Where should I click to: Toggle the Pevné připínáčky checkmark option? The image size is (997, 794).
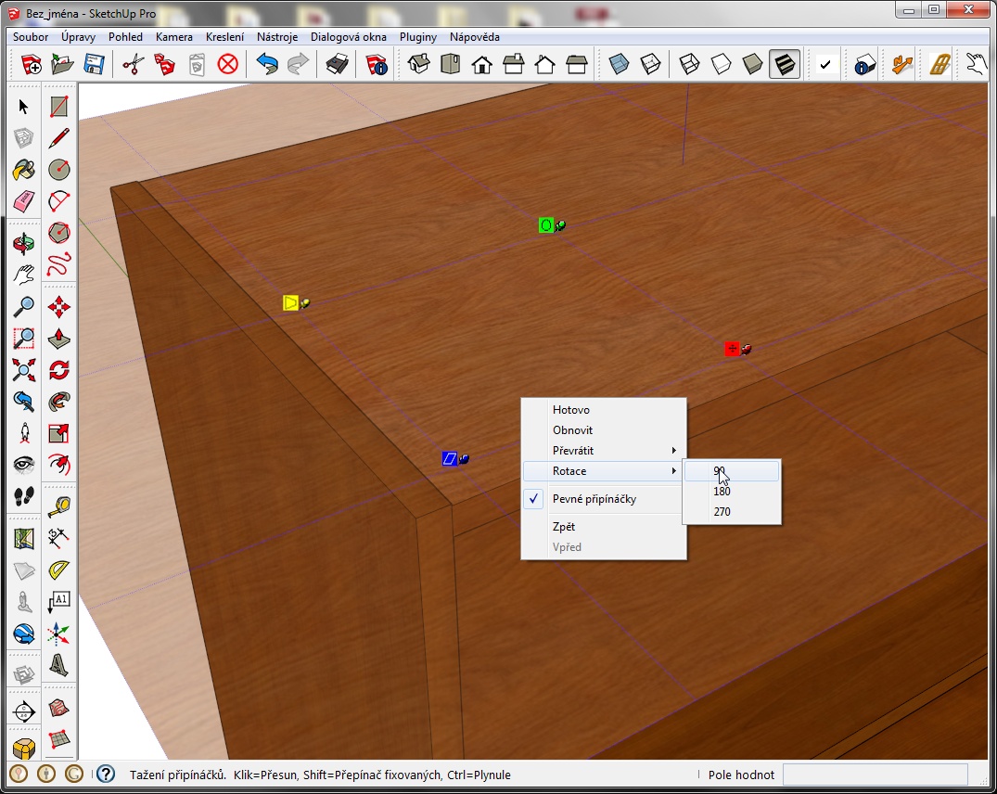click(594, 499)
